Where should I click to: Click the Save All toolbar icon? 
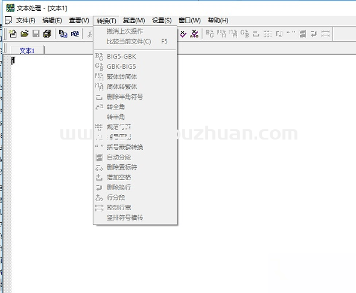point(47,34)
